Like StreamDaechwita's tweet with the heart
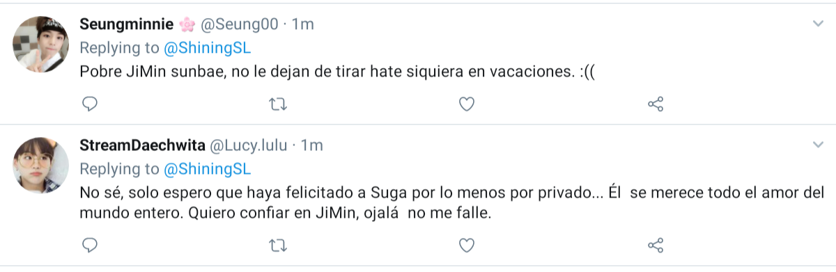836x272 pixels. [x=467, y=245]
